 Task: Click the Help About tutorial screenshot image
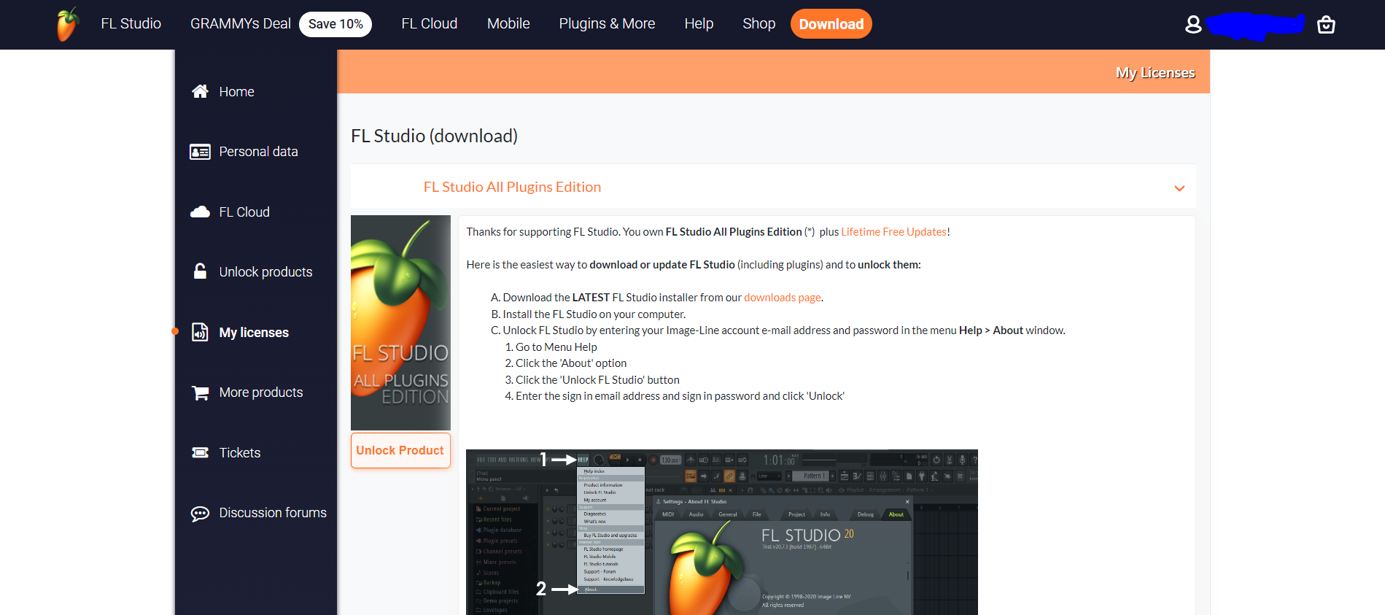(x=721, y=532)
